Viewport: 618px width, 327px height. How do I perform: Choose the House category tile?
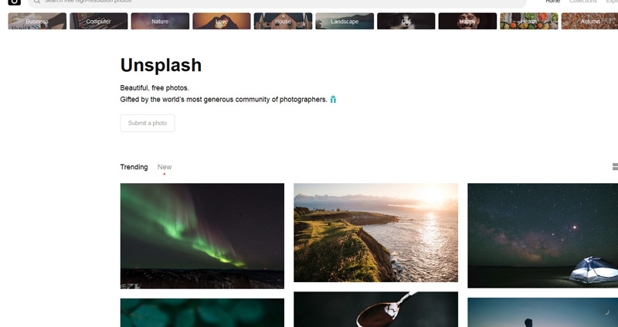283,22
